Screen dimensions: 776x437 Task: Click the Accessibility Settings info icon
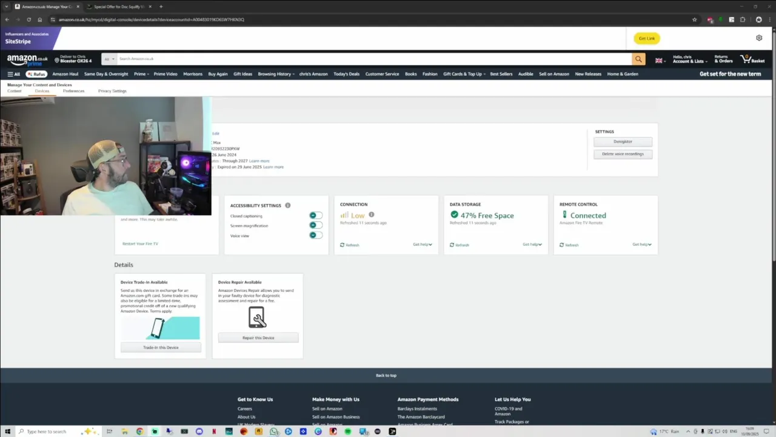(x=287, y=205)
